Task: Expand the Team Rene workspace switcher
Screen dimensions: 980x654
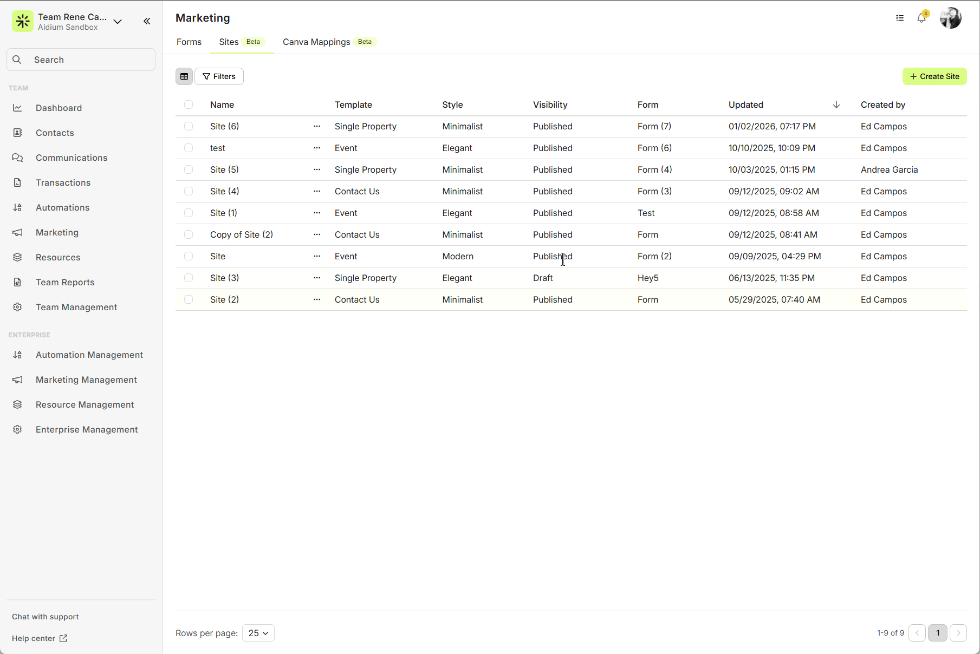Action: pos(118,22)
